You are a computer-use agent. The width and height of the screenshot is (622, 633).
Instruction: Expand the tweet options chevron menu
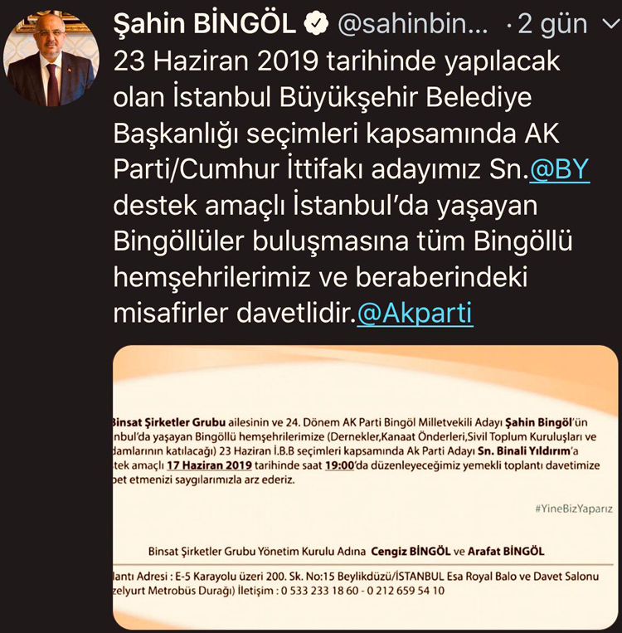pyautogui.click(x=611, y=24)
